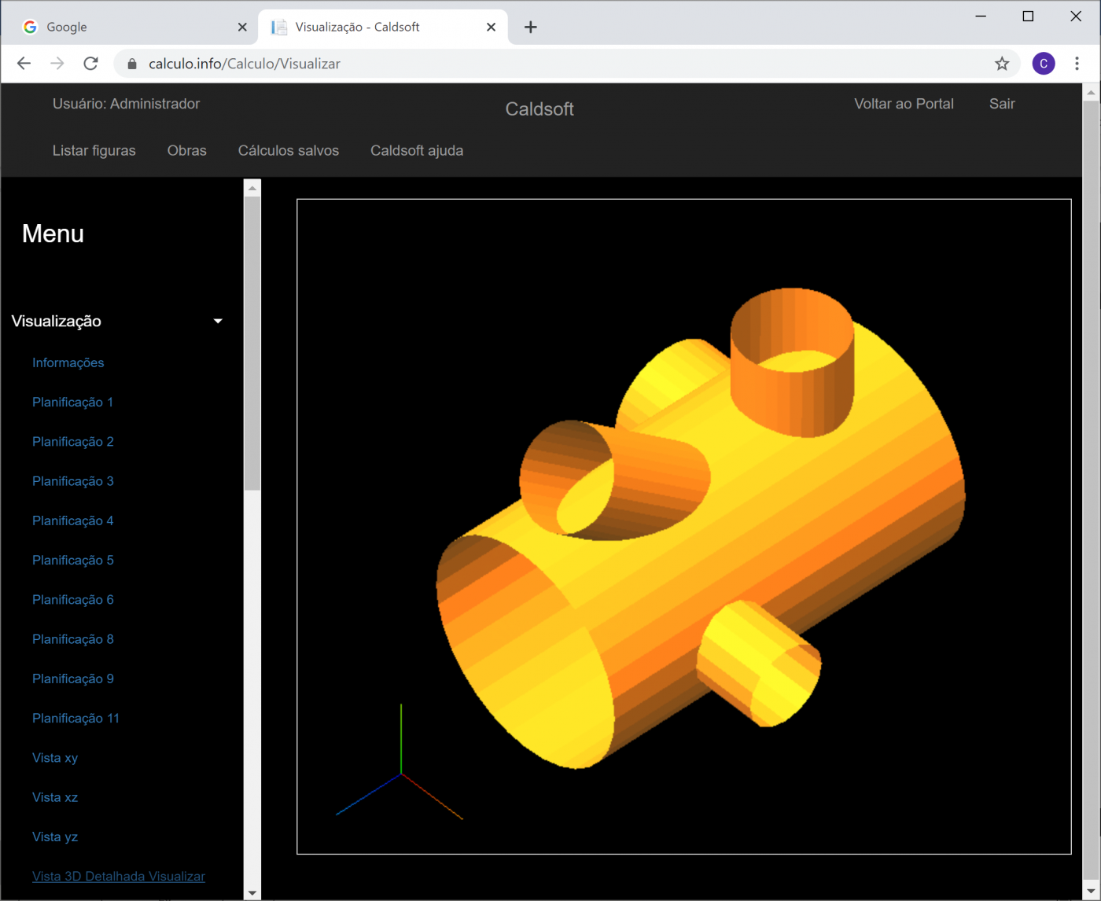Open the Vista 3D Detalhada Visualizar link

118,877
